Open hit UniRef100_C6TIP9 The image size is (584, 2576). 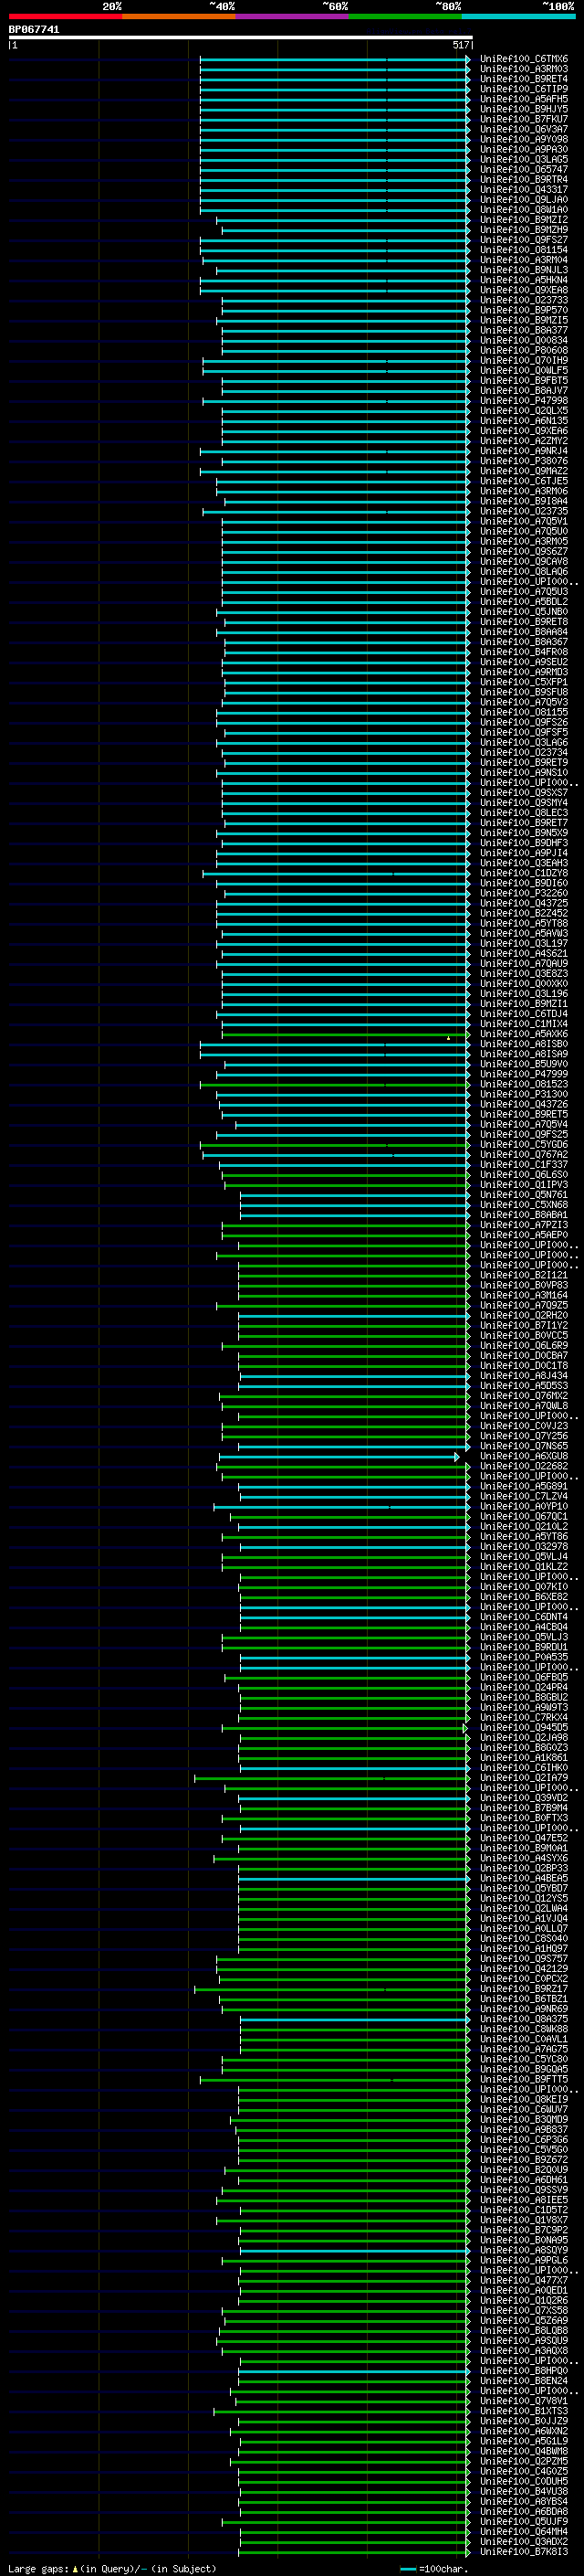pyautogui.click(x=523, y=89)
